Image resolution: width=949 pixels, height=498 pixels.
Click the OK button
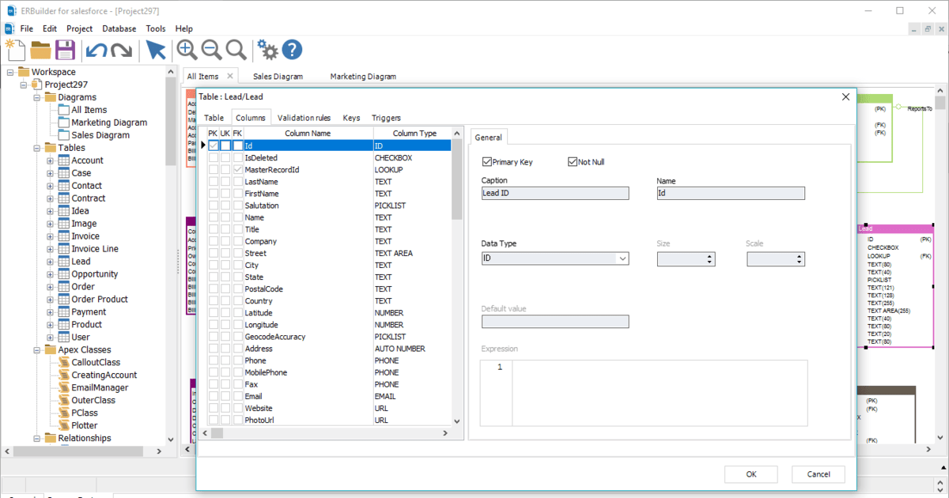tap(751, 474)
